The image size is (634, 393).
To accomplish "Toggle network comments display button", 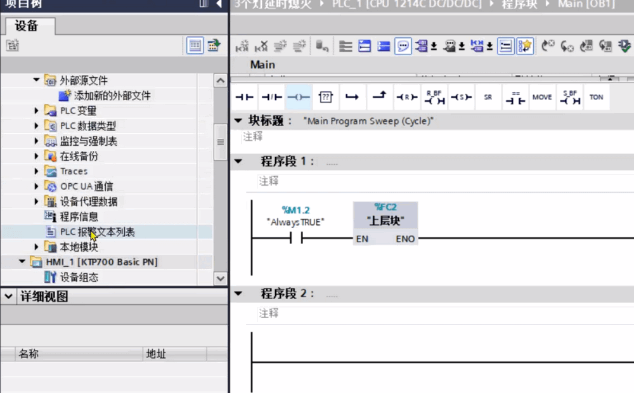I will coord(403,46).
